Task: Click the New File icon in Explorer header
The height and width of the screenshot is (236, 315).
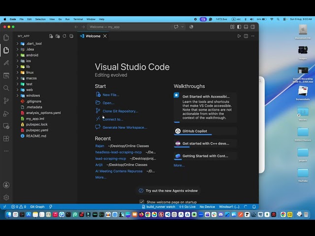Action: (x=51, y=36)
